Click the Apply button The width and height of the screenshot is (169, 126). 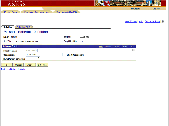[30, 65]
